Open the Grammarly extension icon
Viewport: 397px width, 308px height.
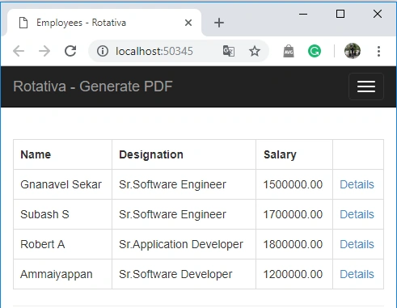315,51
